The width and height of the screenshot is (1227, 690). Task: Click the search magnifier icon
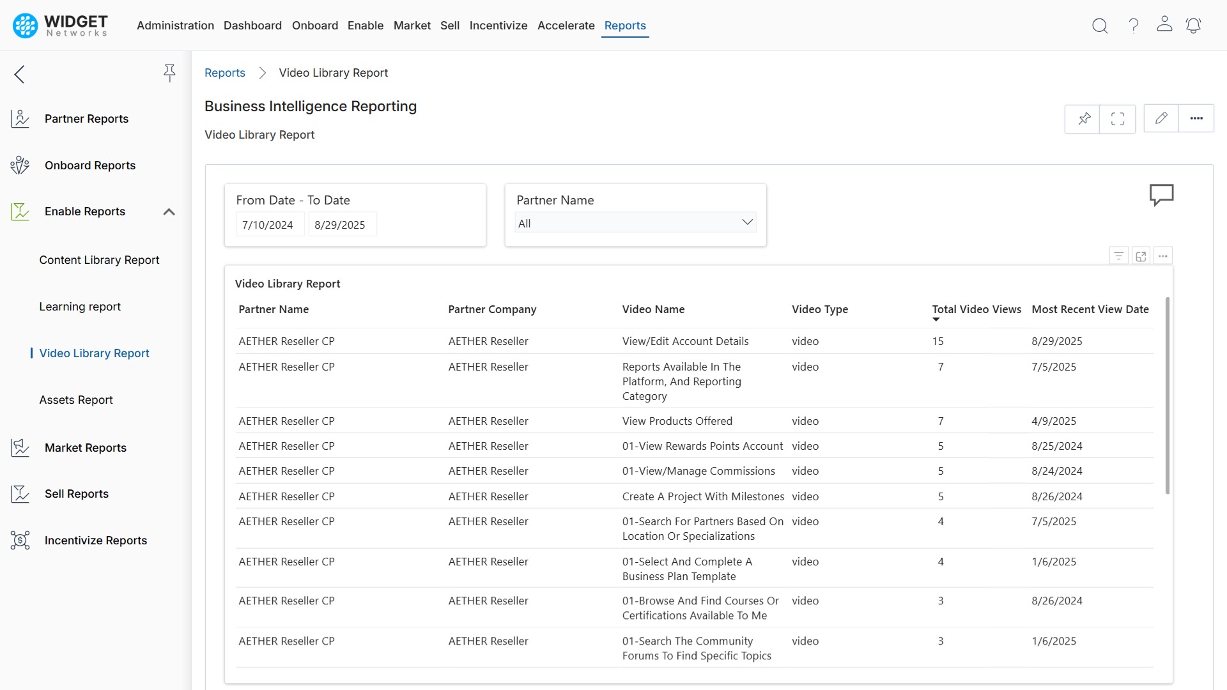[x=1100, y=26]
